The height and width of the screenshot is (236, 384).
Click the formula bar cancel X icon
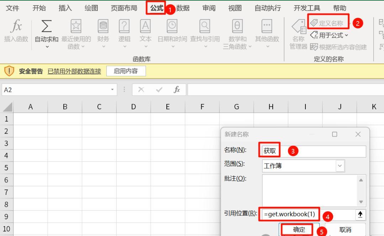141,90
